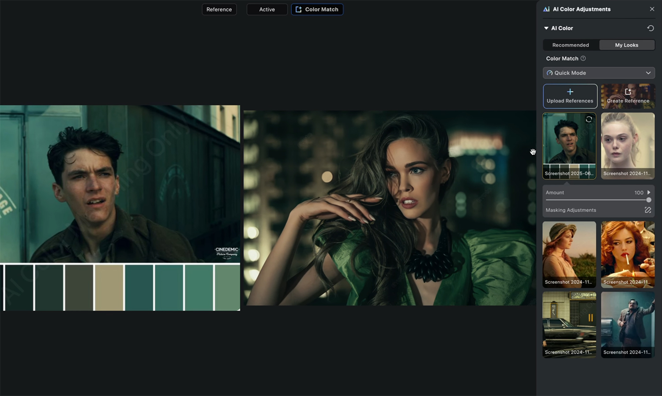Viewport: 662px width, 396px height.
Task: Select the blonde woman reference thumbnail
Action: coord(628,145)
